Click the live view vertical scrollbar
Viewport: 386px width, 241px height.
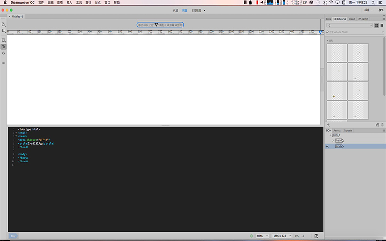coord(322,80)
